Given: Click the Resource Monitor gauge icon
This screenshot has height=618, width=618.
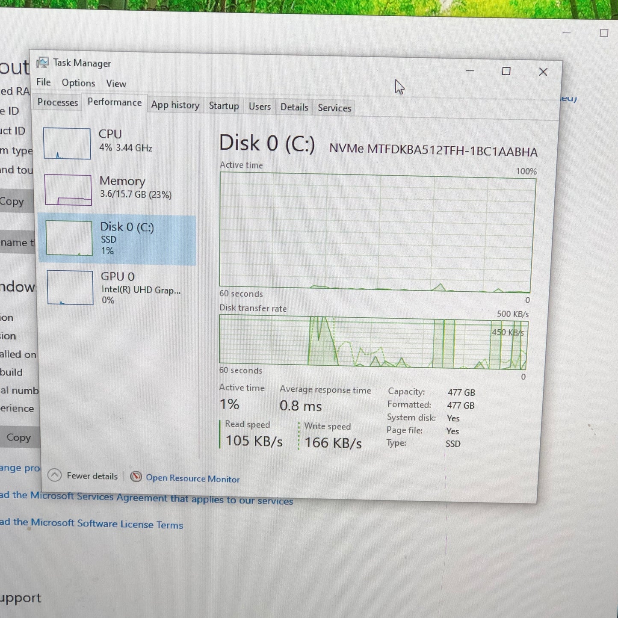Looking at the screenshot, I should point(136,476).
